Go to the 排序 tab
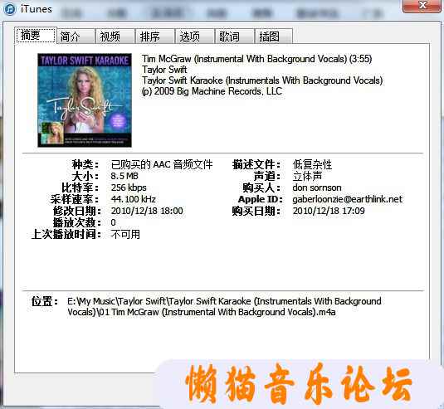 [x=155, y=37]
